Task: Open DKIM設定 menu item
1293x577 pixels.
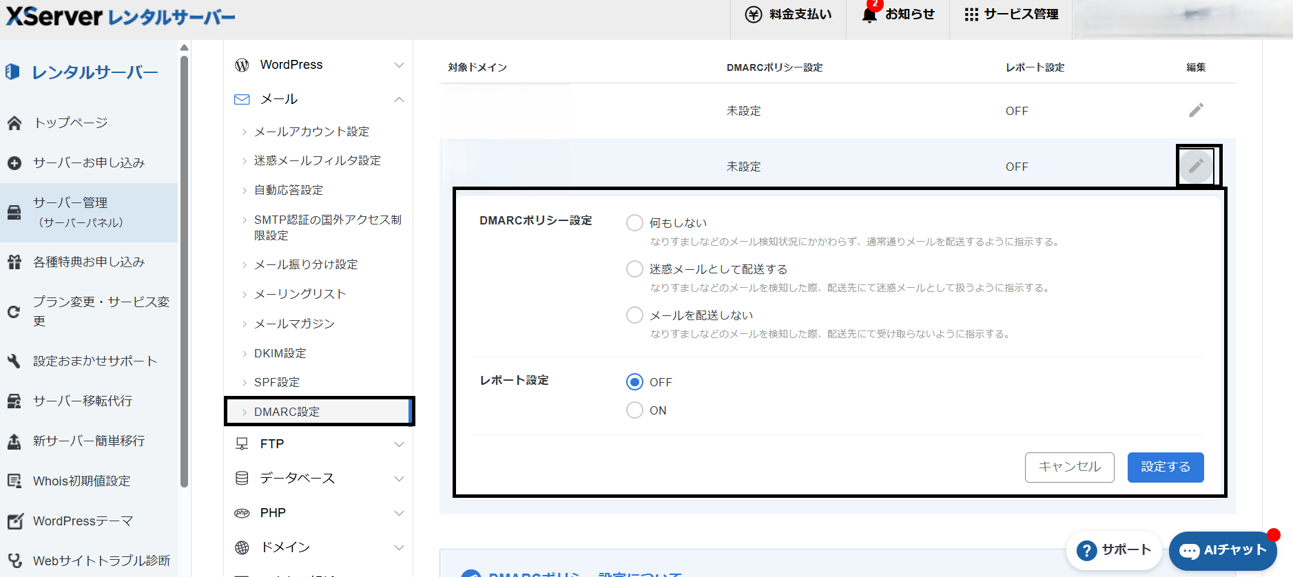Action: click(x=280, y=353)
